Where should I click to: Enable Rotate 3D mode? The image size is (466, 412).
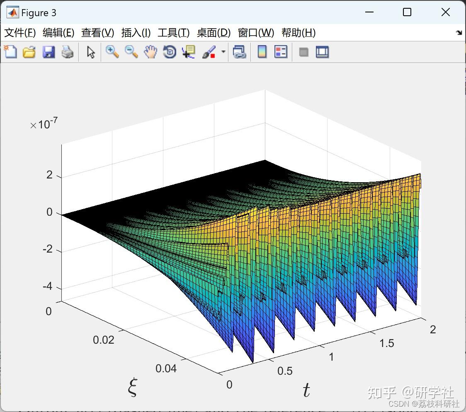[x=170, y=52]
